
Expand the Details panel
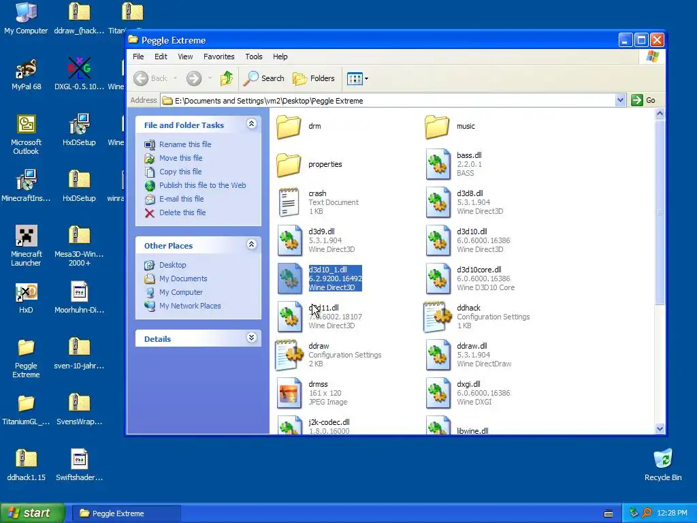pos(252,338)
